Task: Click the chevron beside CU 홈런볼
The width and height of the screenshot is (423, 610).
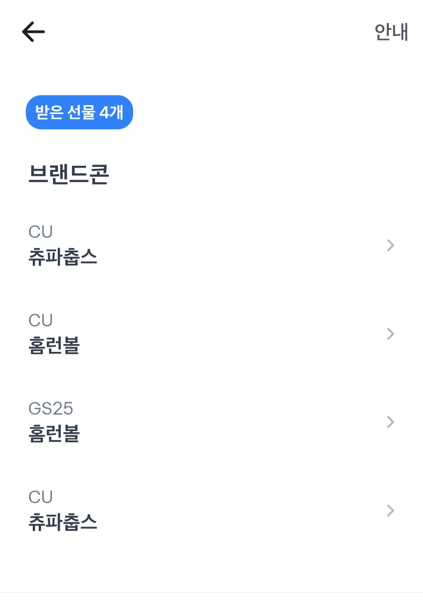Action: (x=390, y=334)
